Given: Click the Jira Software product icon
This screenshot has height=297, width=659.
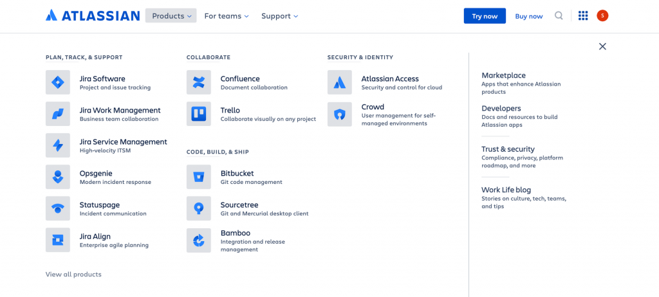Looking at the screenshot, I should (x=57, y=82).
